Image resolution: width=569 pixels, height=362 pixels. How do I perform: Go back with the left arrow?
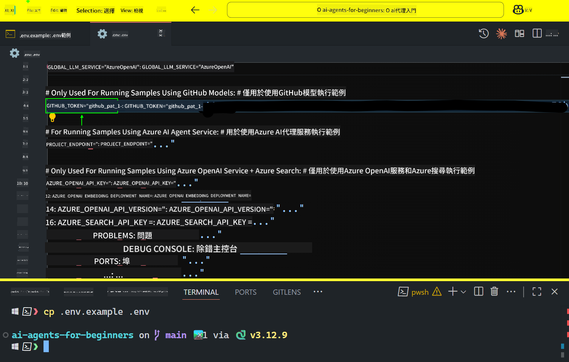point(195,10)
